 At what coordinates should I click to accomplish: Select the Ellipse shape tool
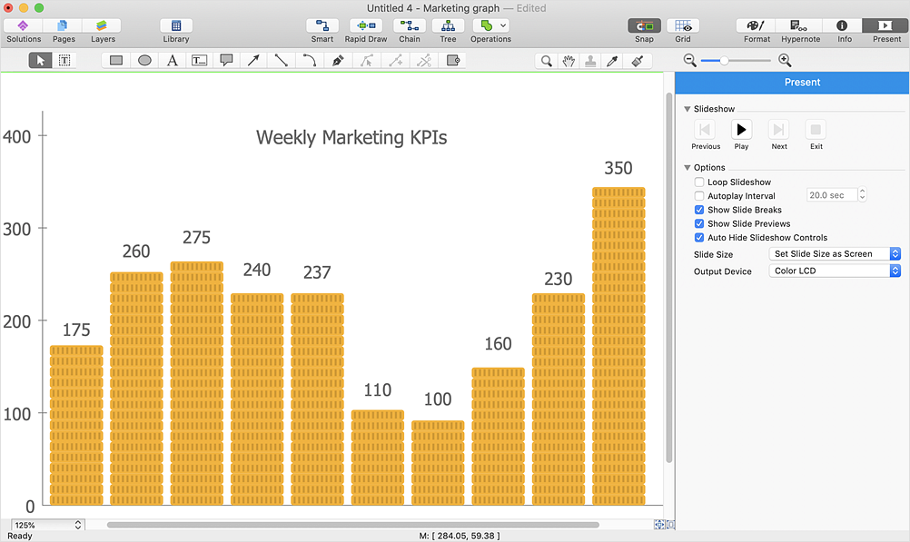pos(144,61)
